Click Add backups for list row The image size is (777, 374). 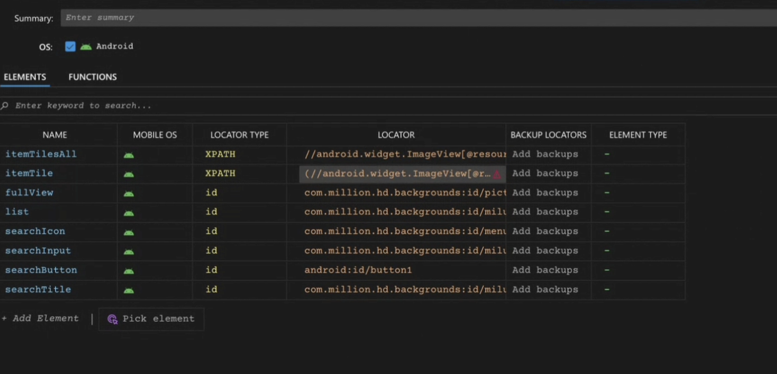[x=545, y=212]
